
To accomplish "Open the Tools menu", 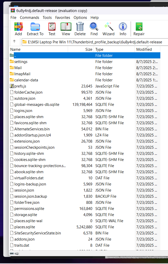I will 47,18.
